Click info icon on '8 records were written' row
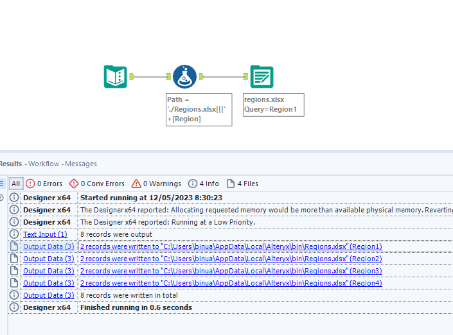This screenshot has width=453, height=335. click(x=14, y=295)
